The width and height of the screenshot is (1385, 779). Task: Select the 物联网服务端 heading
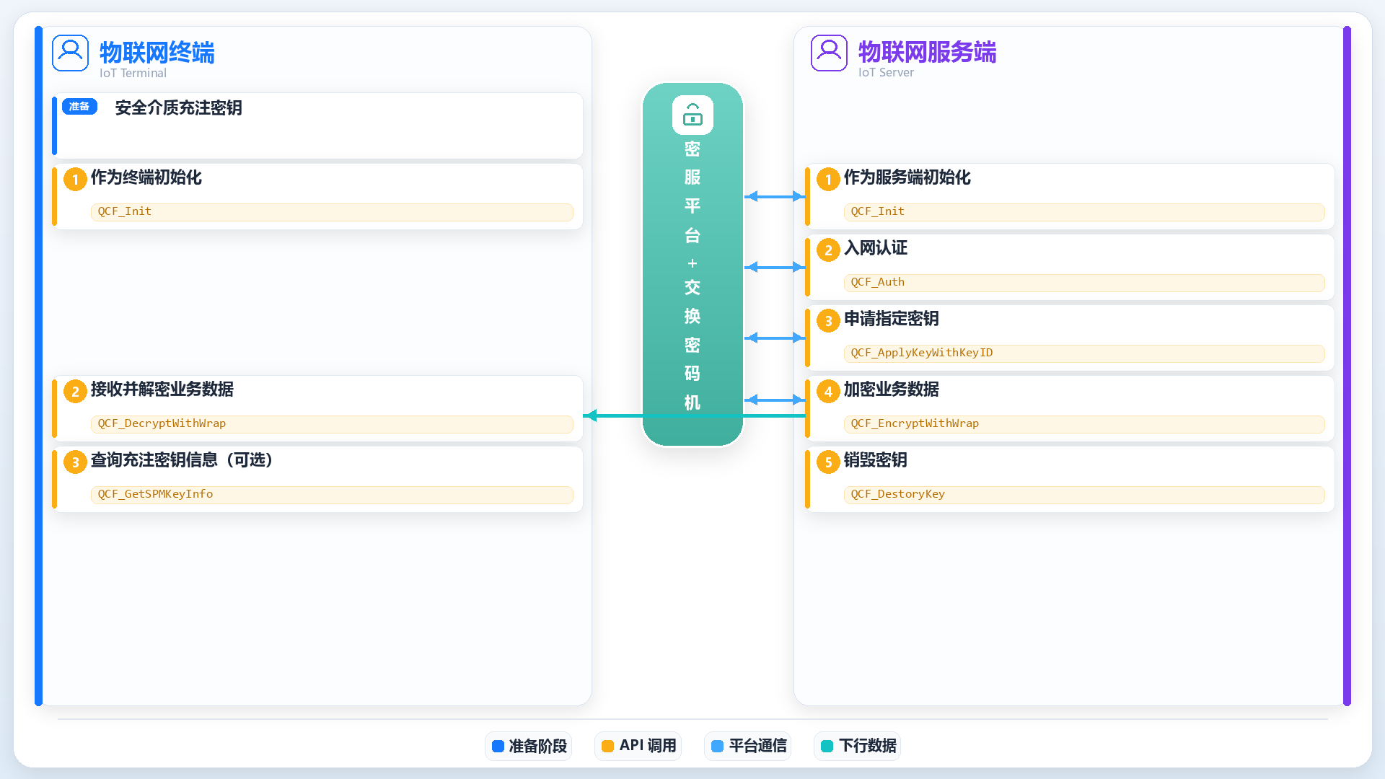(x=927, y=52)
